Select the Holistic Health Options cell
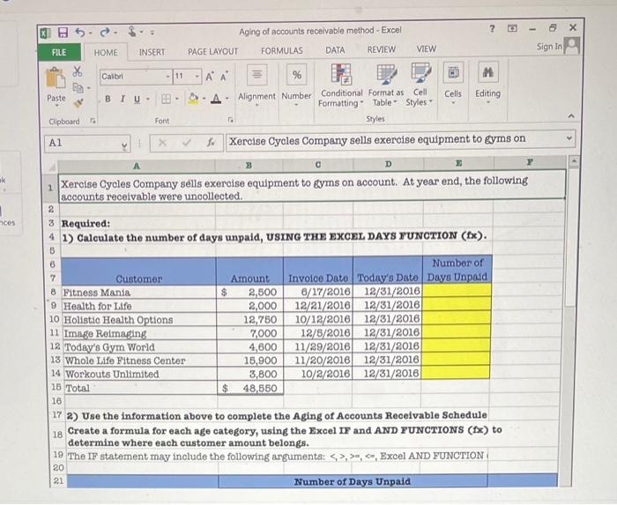The width and height of the screenshot is (617, 505). [139, 320]
